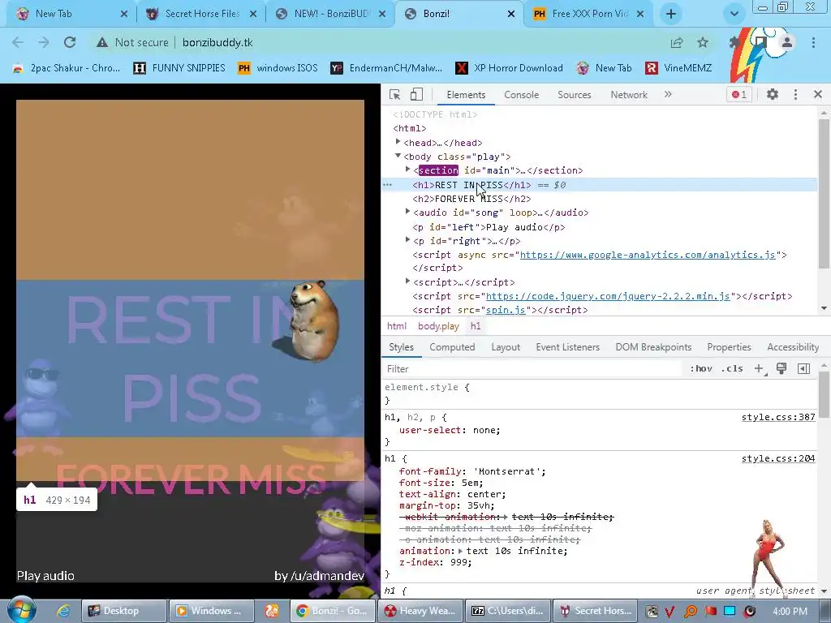Bookmark this page with the star icon
Image resolution: width=831 pixels, height=623 pixels.
tap(703, 42)
